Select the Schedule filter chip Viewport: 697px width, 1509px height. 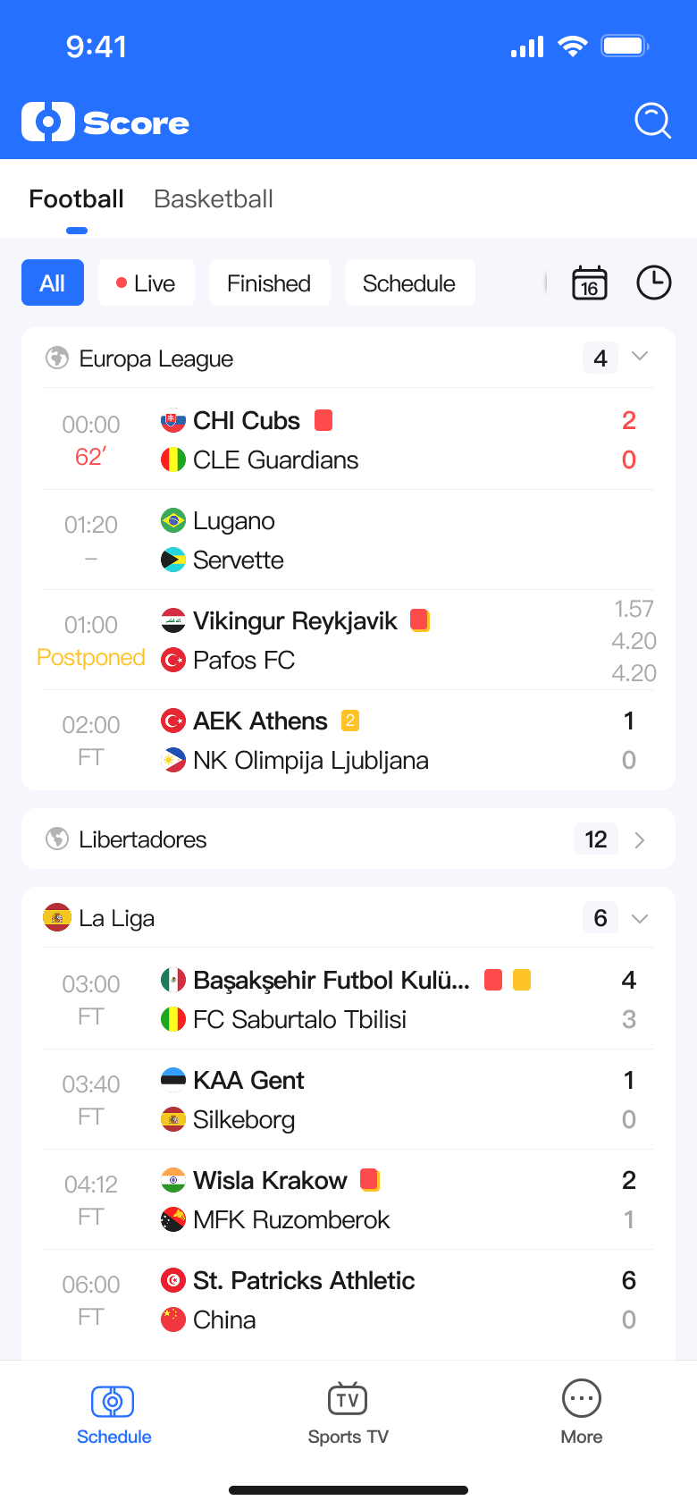coord(409,283)
